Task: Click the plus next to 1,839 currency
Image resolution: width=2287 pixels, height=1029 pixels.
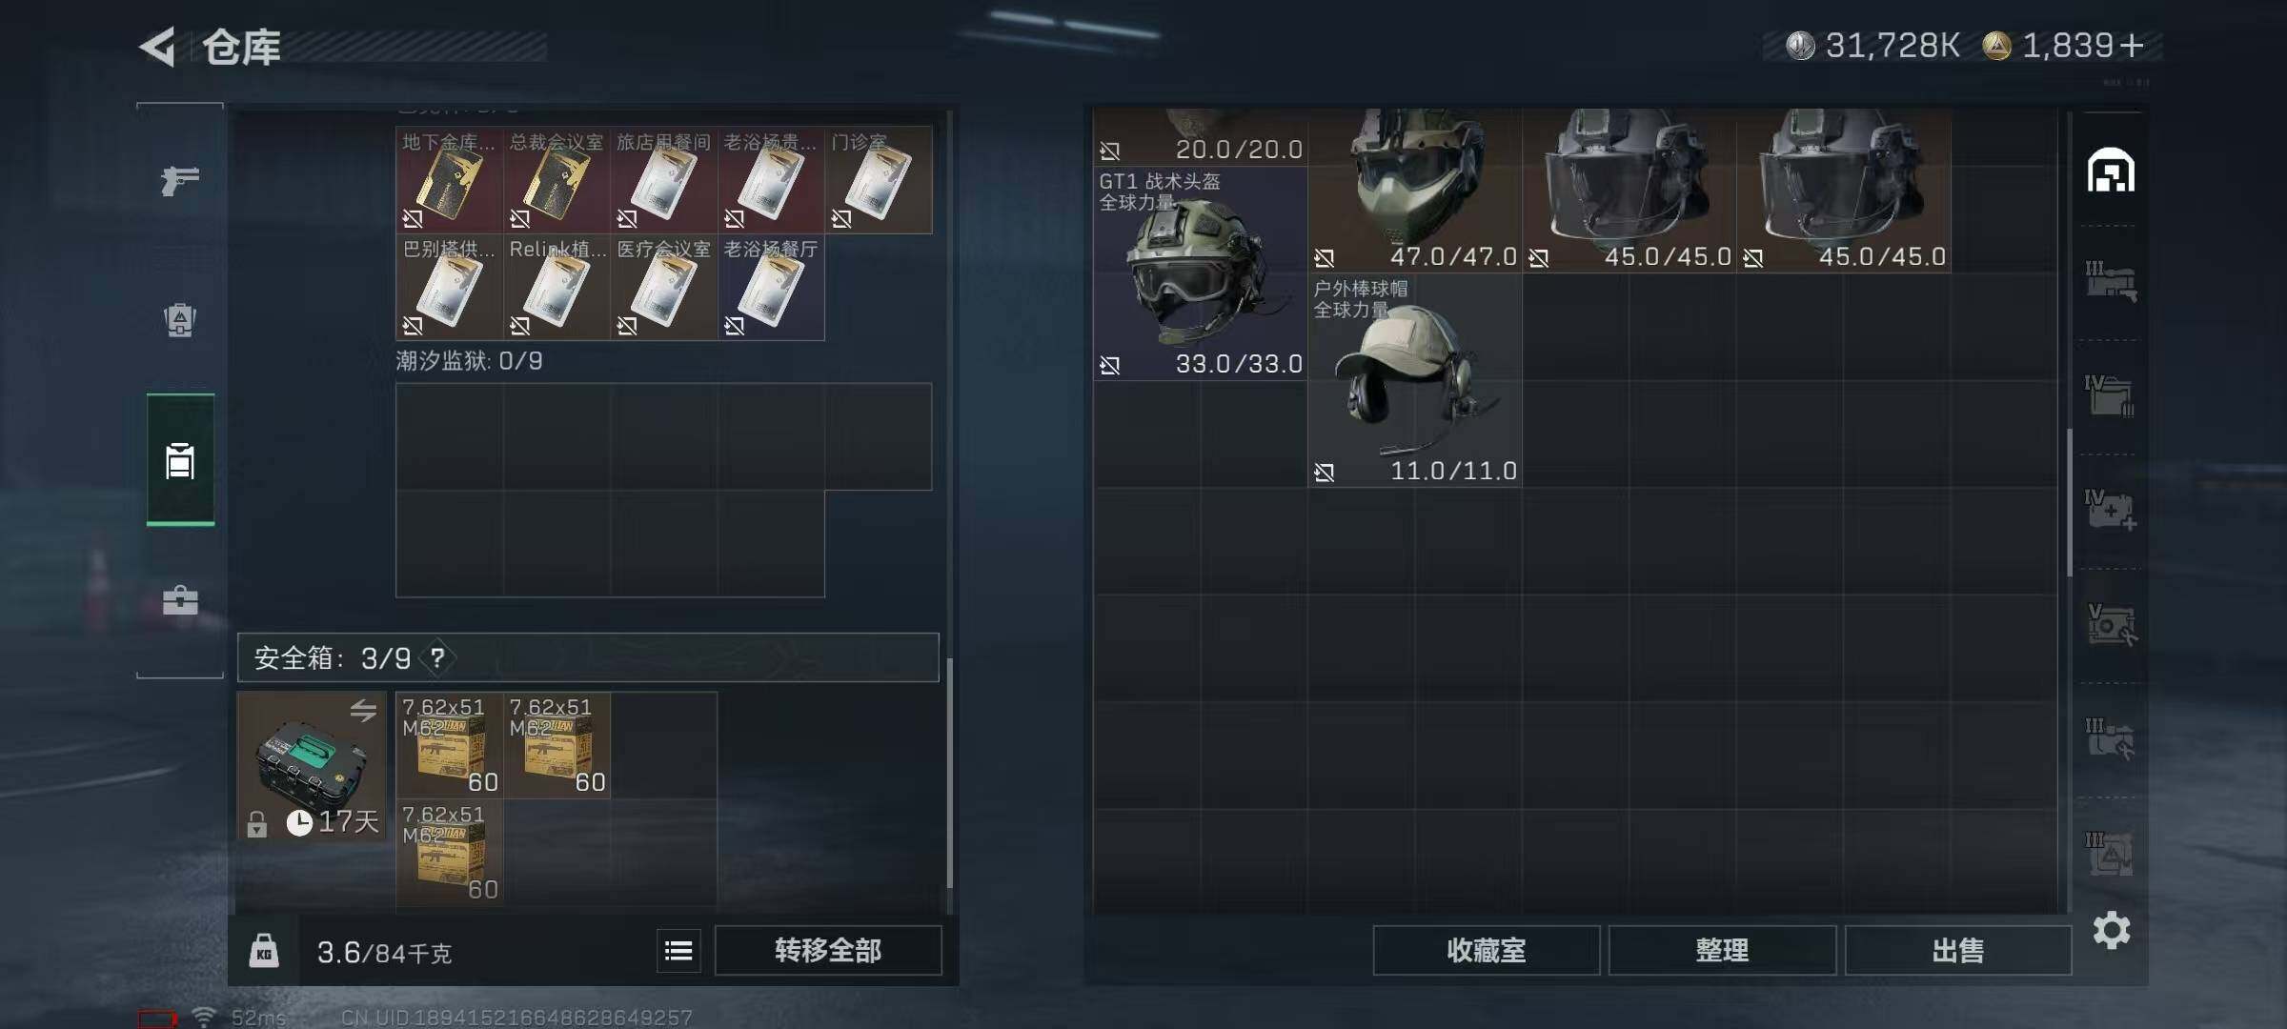Action: 2133,45
